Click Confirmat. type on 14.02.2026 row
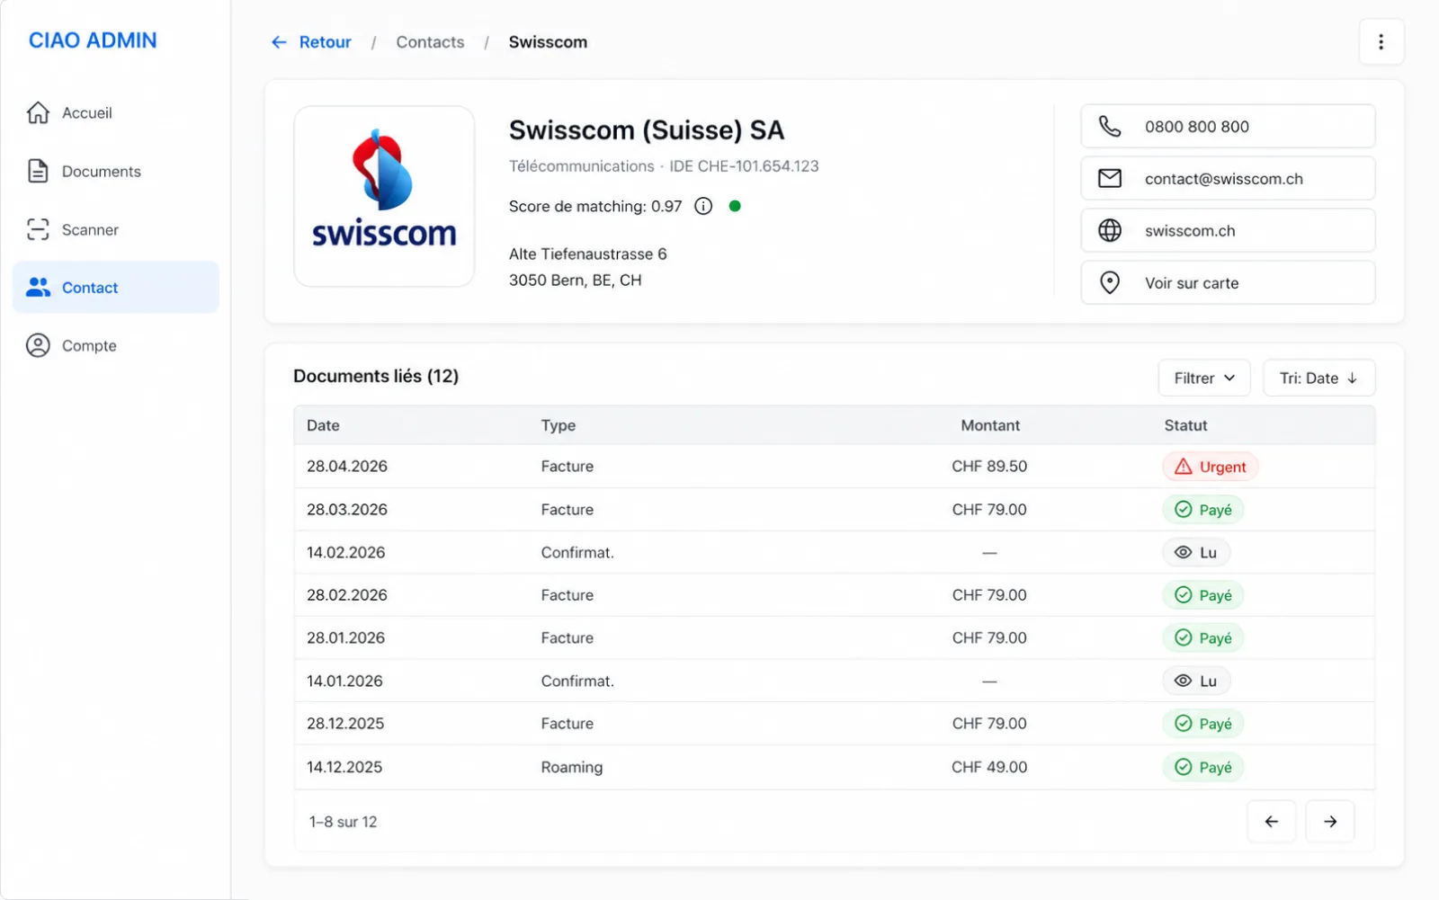 577,553
